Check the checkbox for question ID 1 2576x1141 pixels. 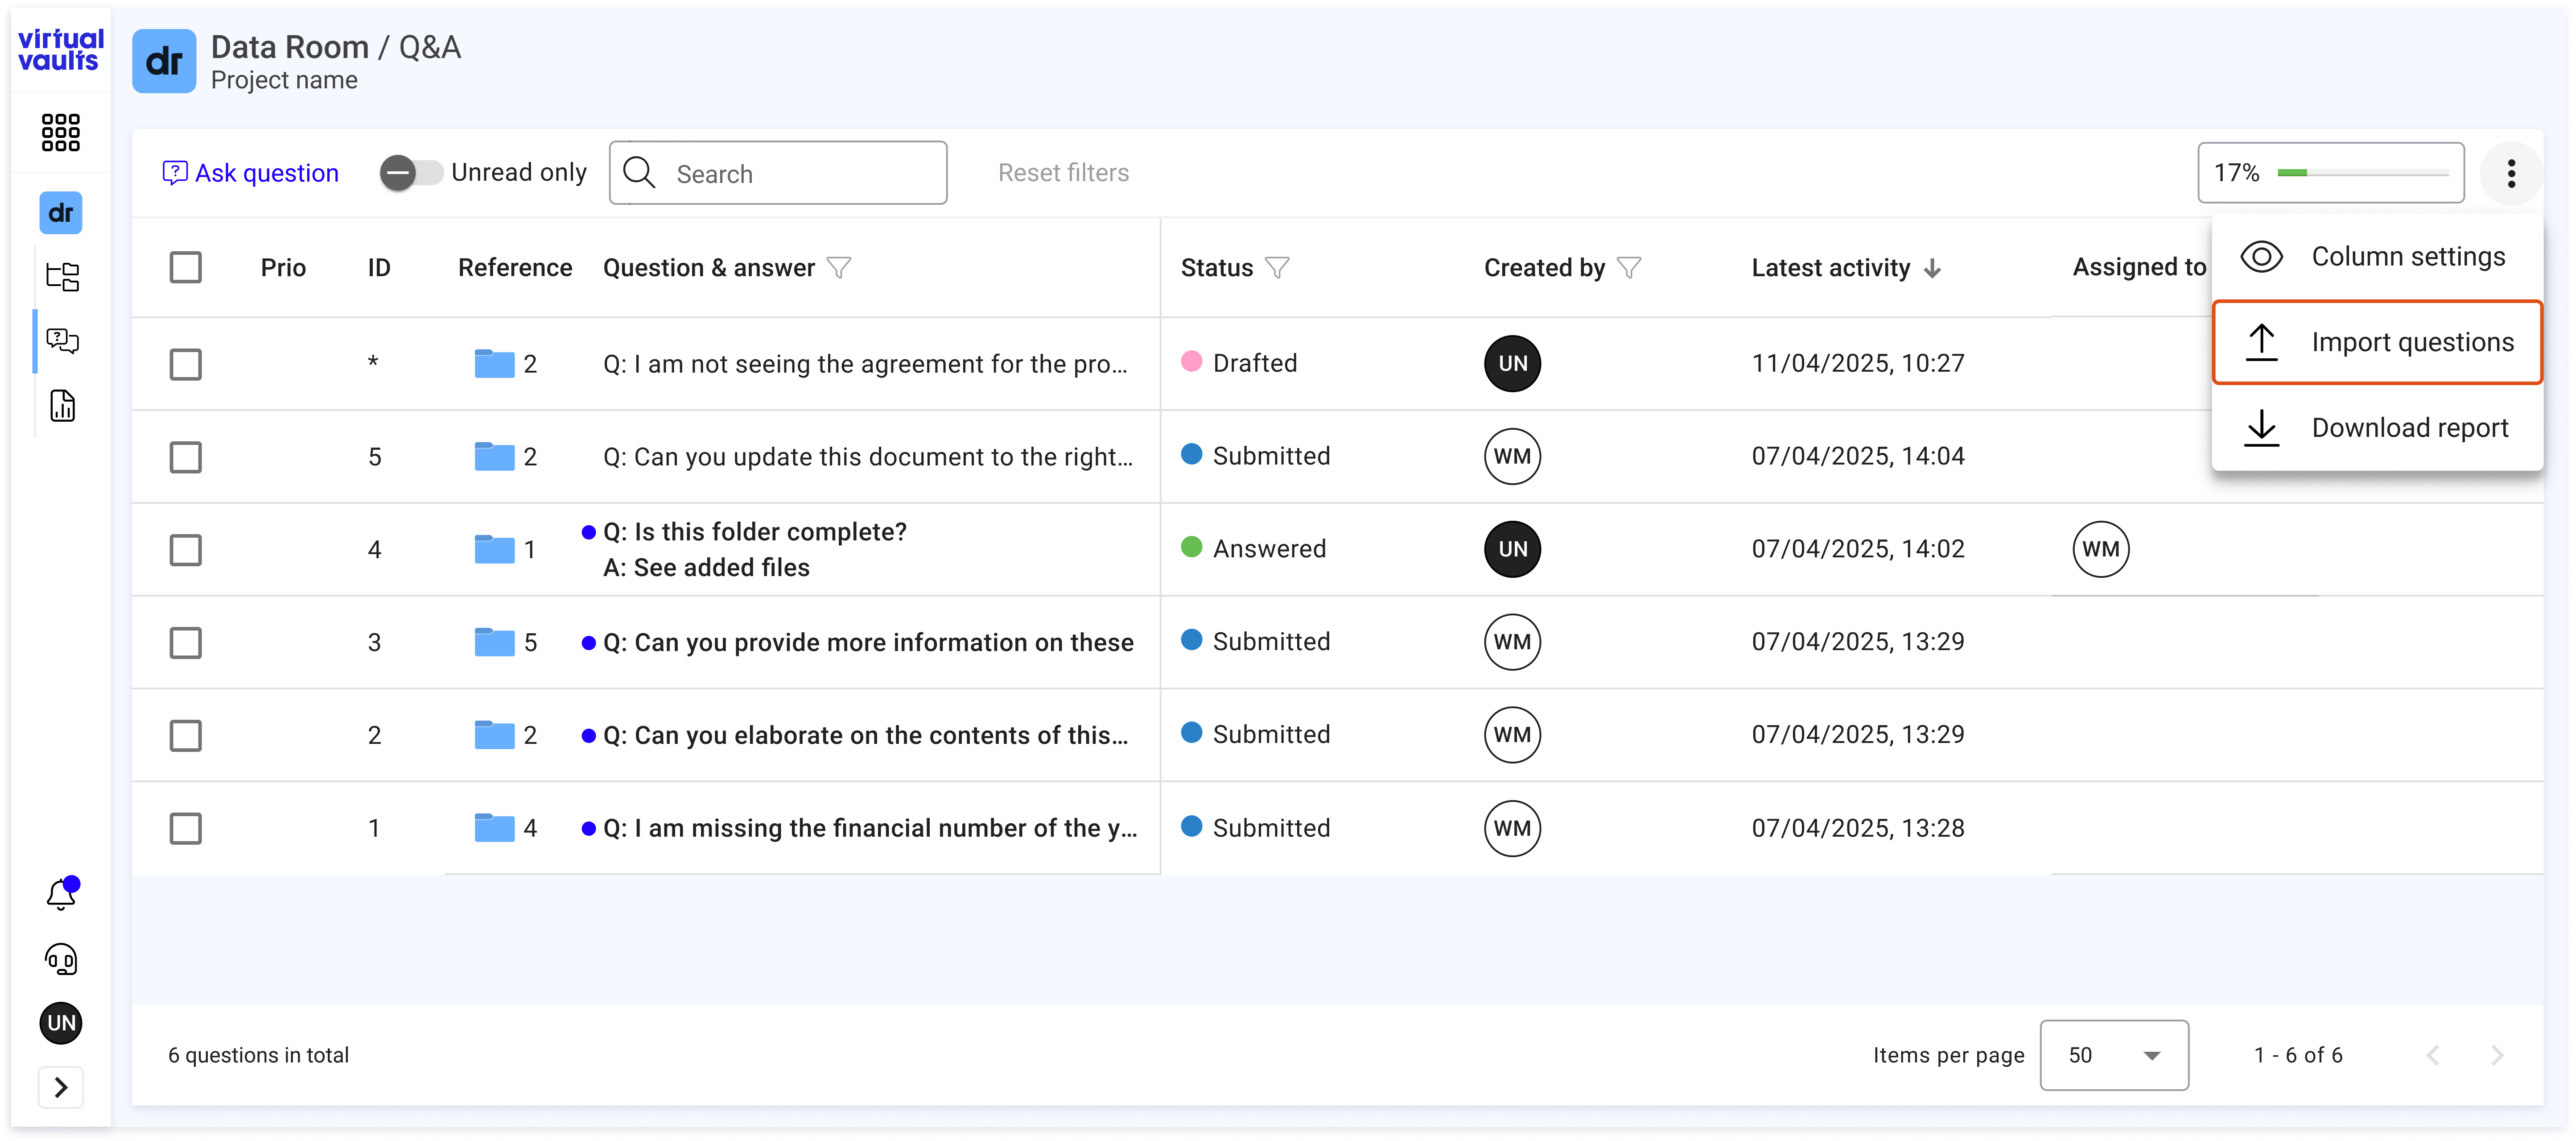[186, 829]
